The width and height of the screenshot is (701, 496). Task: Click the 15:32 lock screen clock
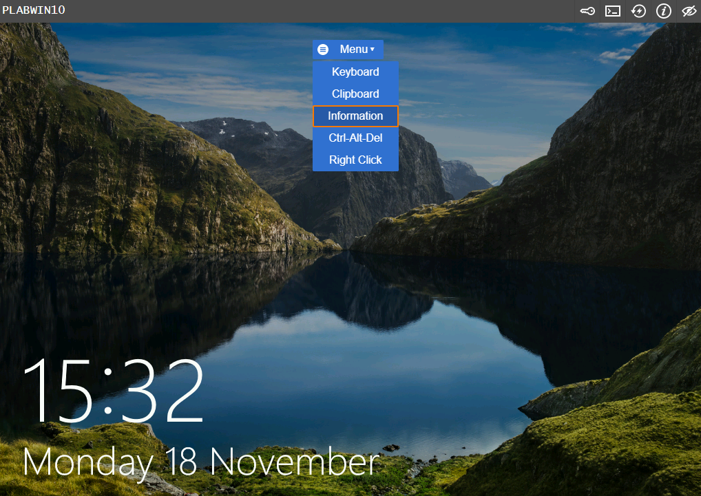click(x=114, y=391)
